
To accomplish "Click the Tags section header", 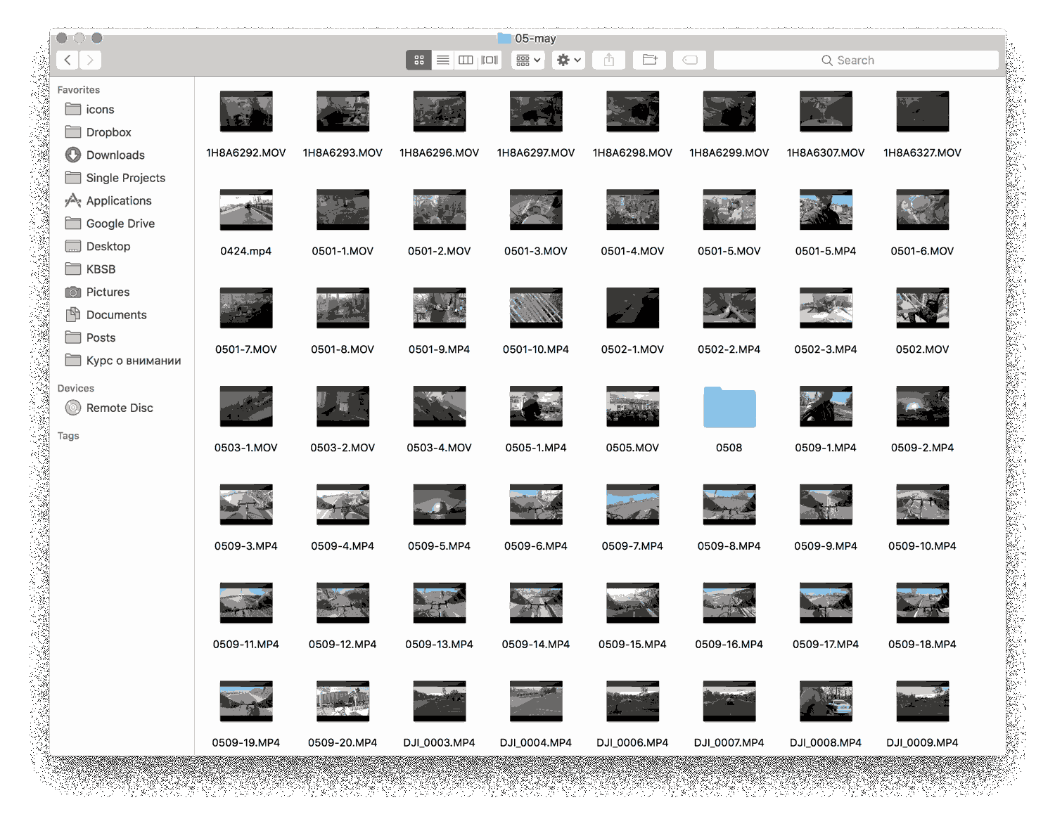I will [68, 436].
